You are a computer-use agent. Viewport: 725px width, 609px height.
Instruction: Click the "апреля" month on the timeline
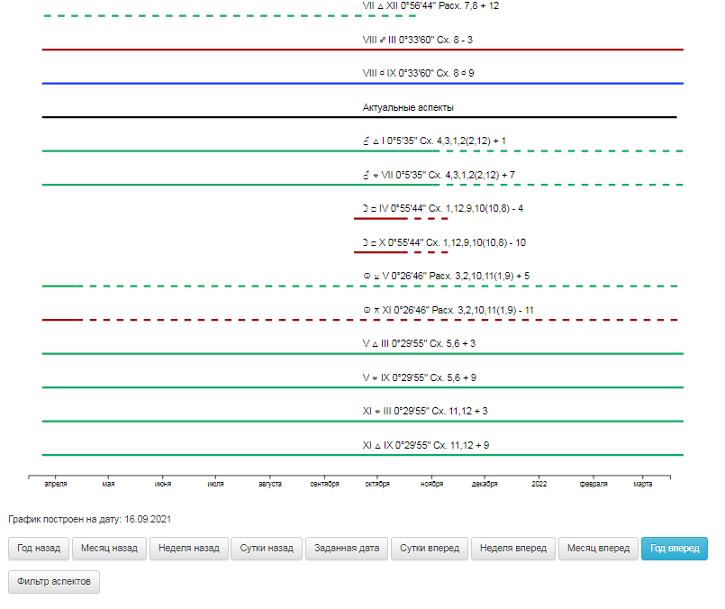click(x=56, y=484)
